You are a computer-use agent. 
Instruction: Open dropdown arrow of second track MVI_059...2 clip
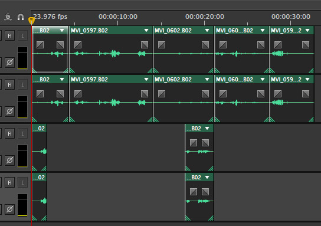pyautogui.click(x=307, y=80)
